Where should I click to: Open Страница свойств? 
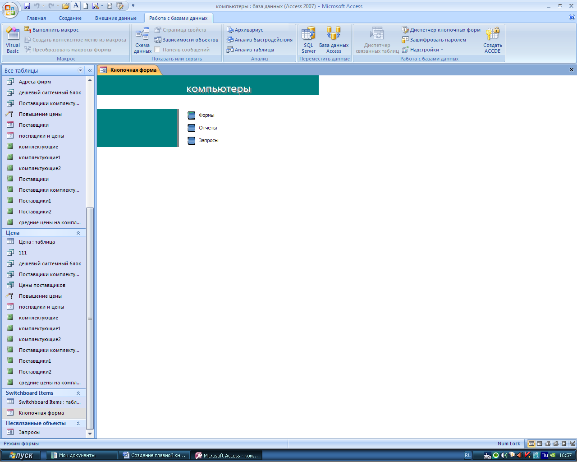pyautogui.click(x=180, y=30)
